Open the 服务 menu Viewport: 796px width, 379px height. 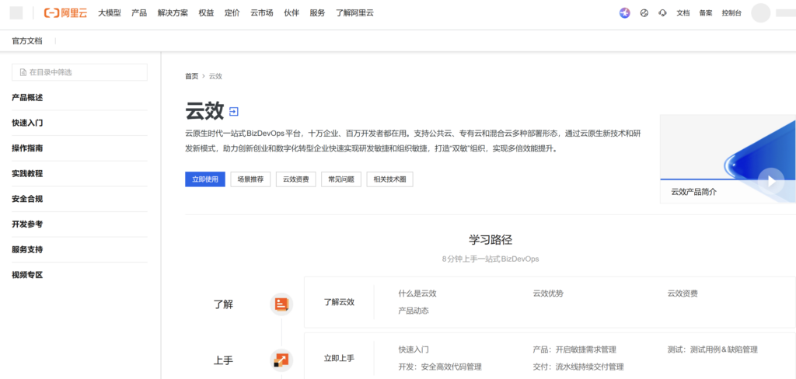pyautogui.click(x=317, y=13)
